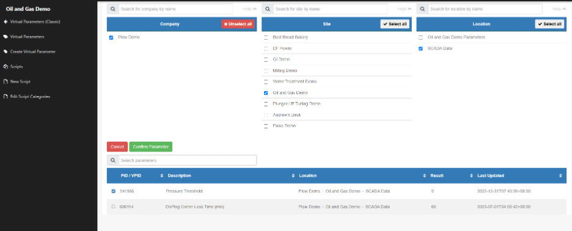Uncheck the 541965 Pressure Threshold row checkbox
572x231 pixels.
click(113, 191)
